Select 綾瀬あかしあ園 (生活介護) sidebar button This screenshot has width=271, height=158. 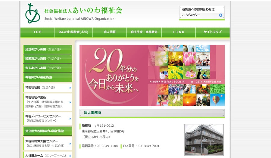click(48, 59)
